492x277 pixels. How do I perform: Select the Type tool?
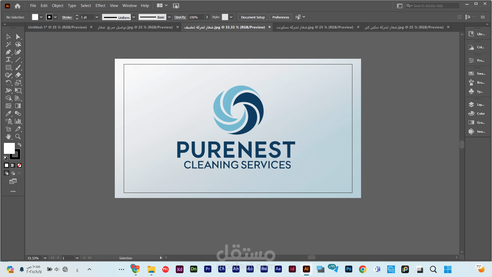click(x=8, y=60)
